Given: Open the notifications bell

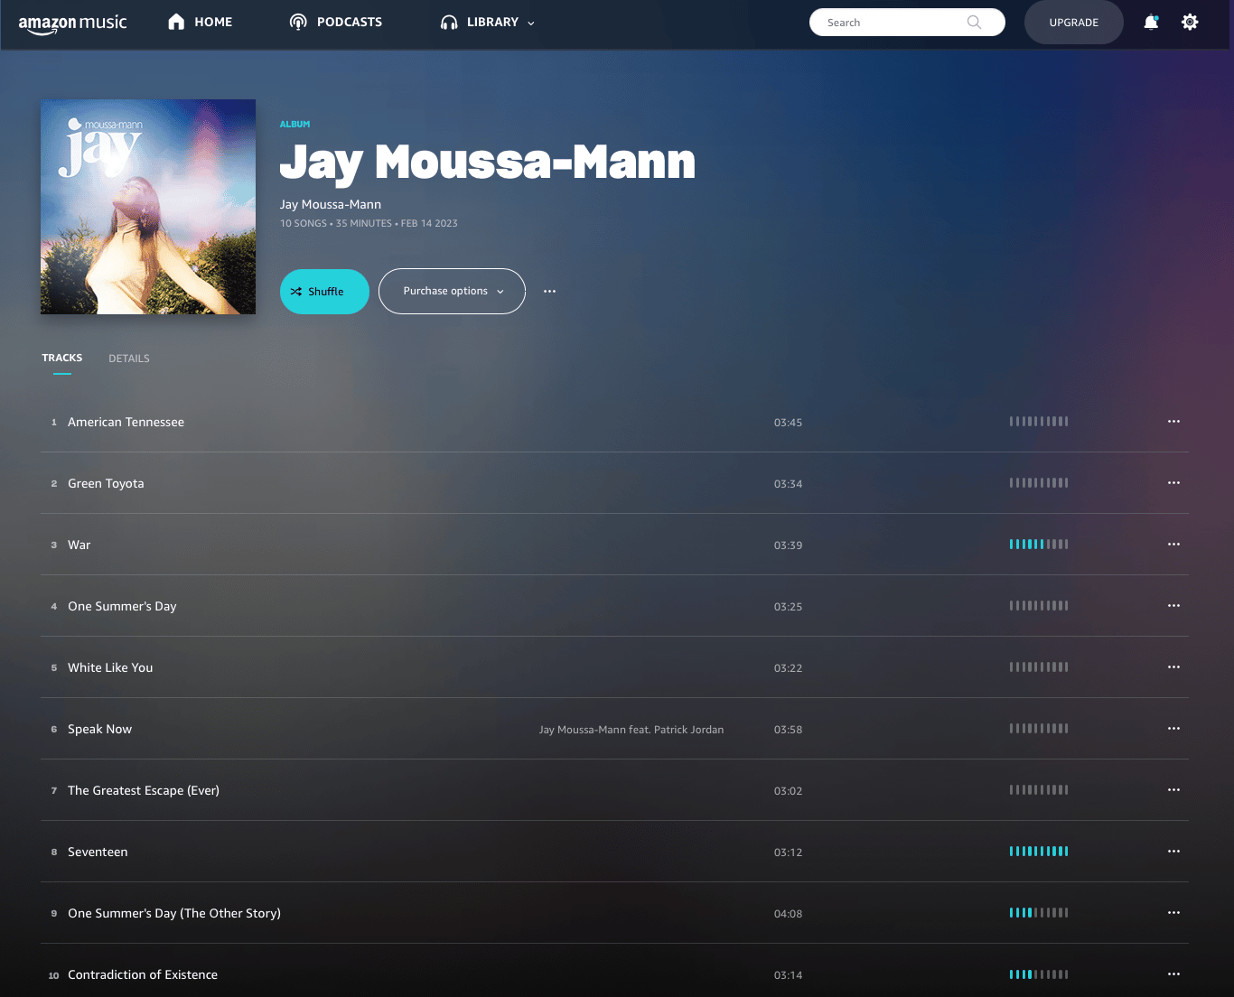Looking at the screenshot, I should pyautogui.click(x=1151, y=23).
